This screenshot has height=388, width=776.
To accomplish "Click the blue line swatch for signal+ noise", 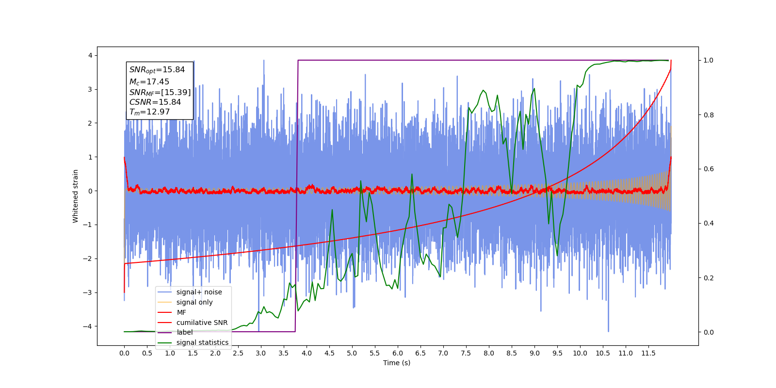I will coord(165,292).
